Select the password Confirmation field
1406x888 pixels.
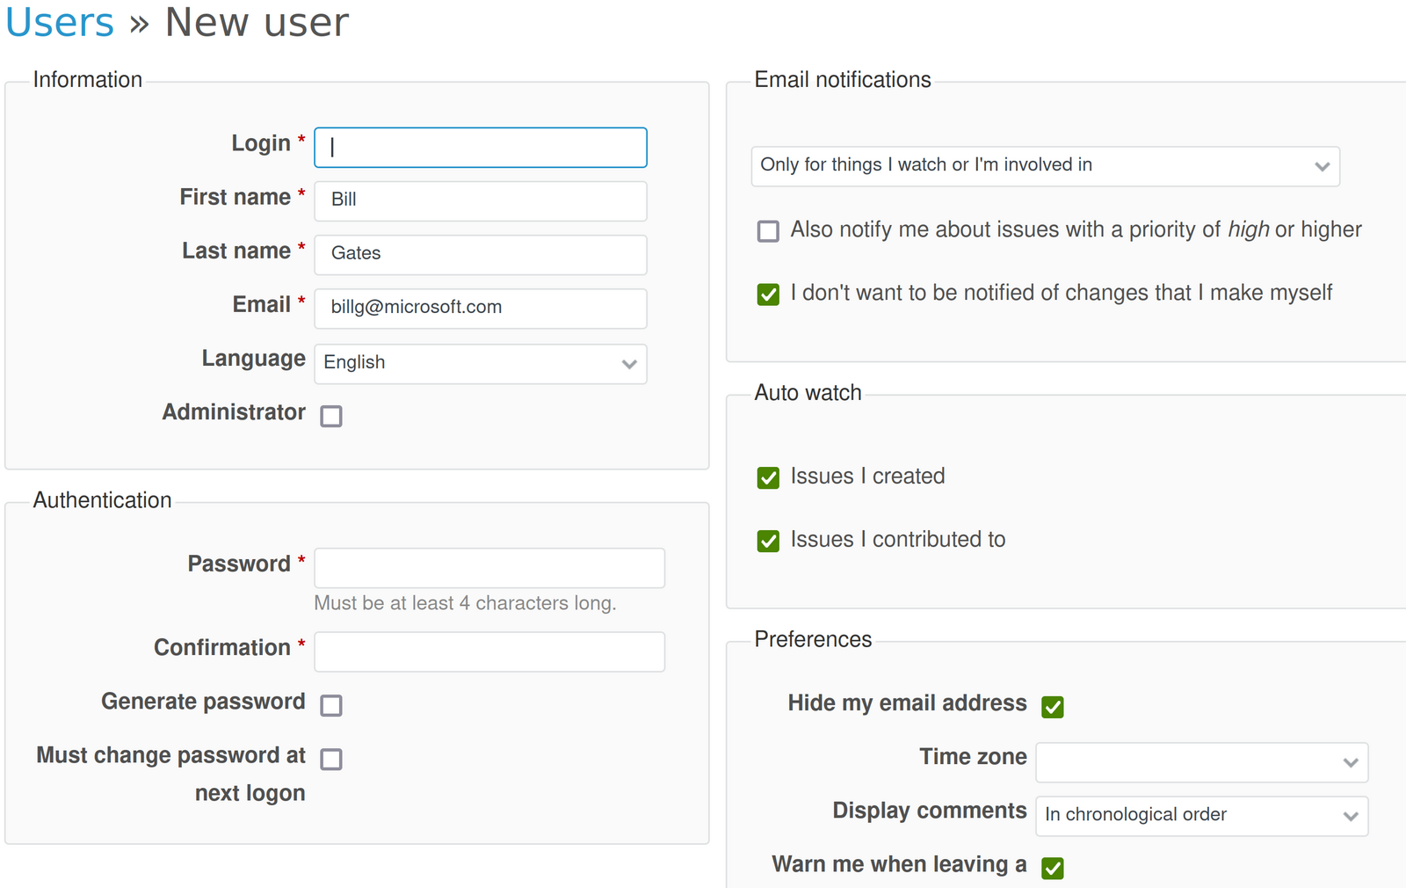click(x=489, y=651)
